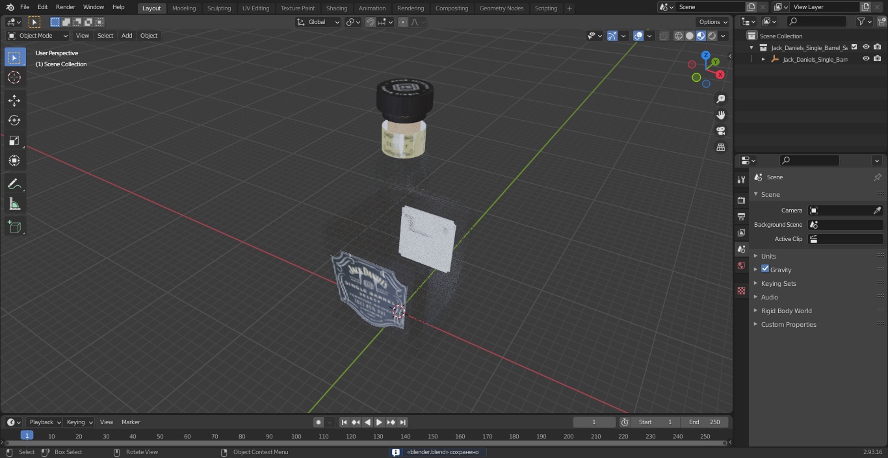Toggle show overlays button

(x=638, y=36)
